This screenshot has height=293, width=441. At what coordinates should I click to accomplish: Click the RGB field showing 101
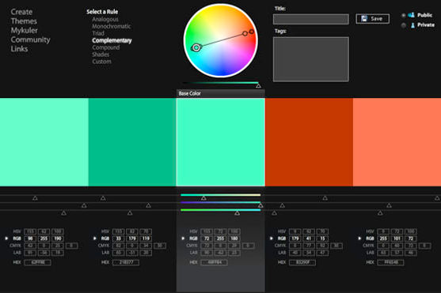click(397, 239)
